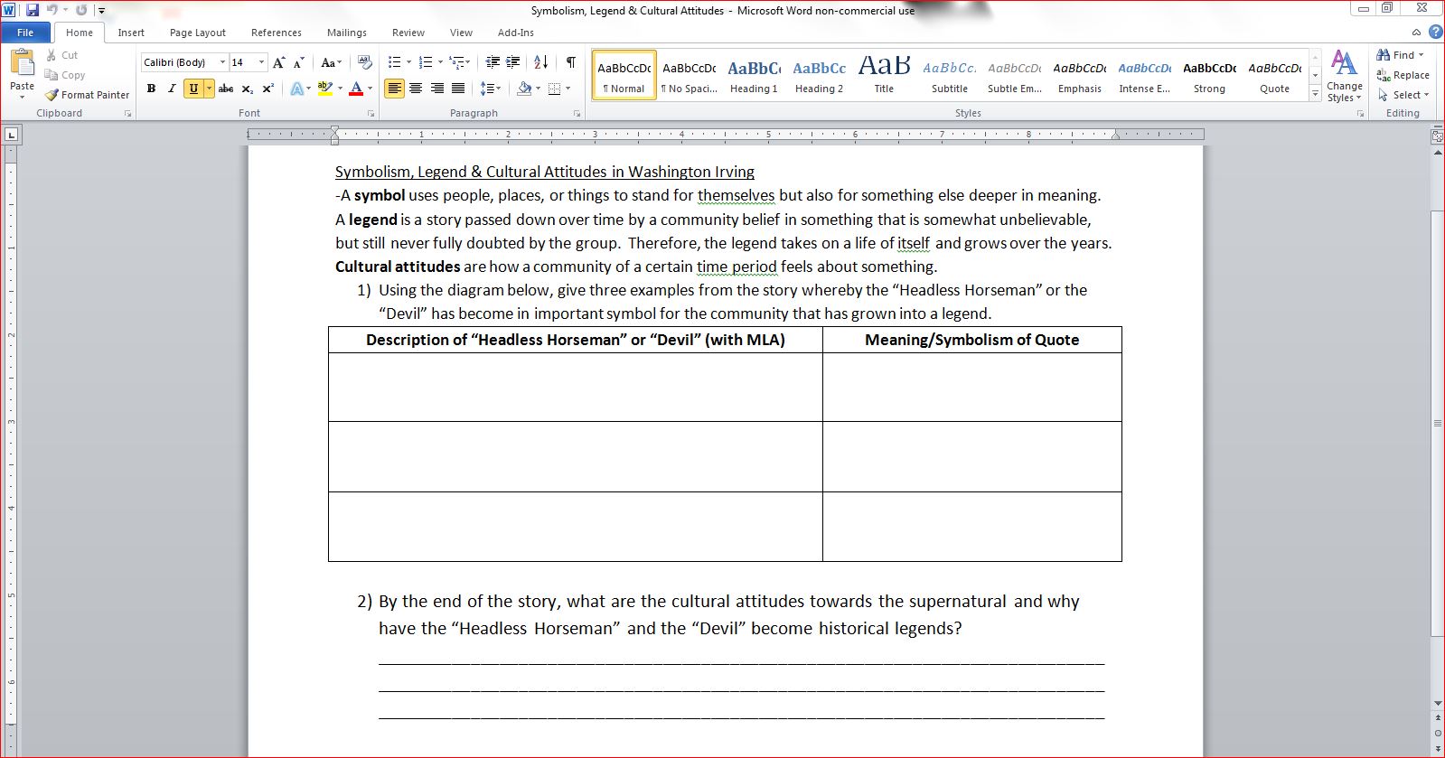This screenshot has height=758, width=1445.
Task: Click the Copy command
Action: tap(65, 75)
